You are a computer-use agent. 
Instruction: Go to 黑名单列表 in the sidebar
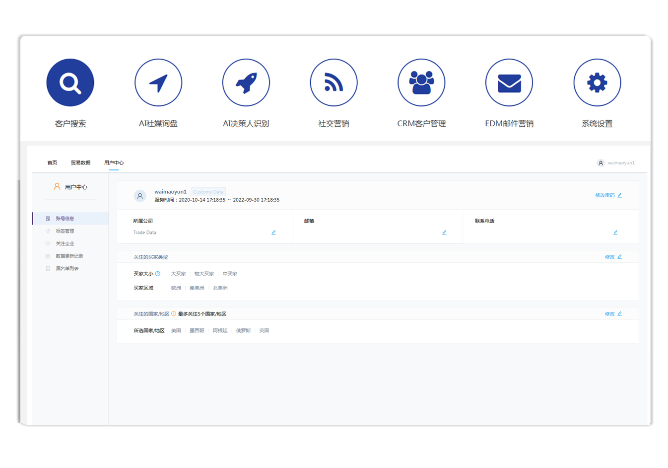click(x=67, y=269)
